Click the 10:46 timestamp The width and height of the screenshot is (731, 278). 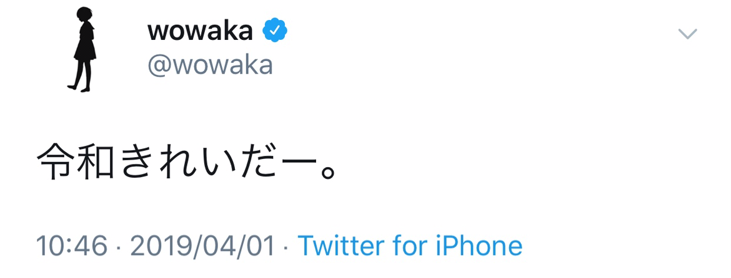point(71,246)
